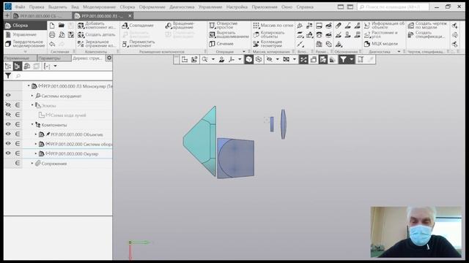This screenshot has width=469, height=263.
Task: Click Добавить компонент из... tool
Action: click(97, 26)
